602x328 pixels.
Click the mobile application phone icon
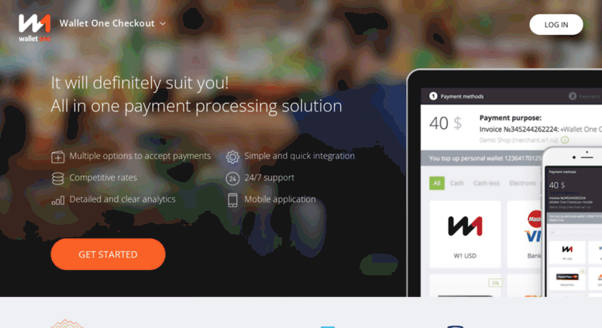(232, 200)
